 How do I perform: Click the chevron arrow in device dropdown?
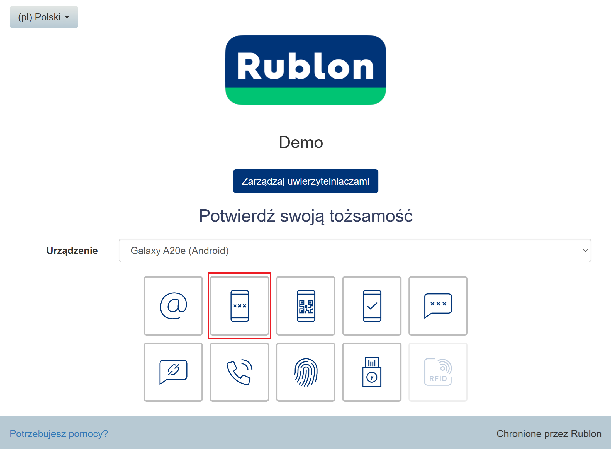585,250
